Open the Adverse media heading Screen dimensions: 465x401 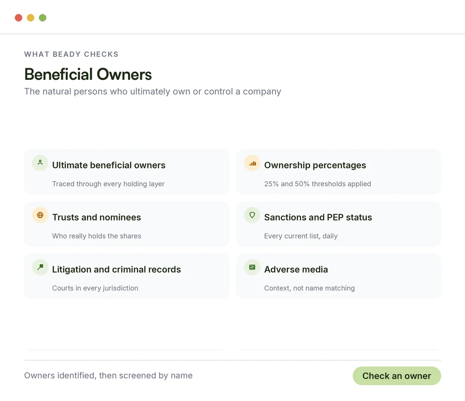pyautogui.click(x=296, y=269)
